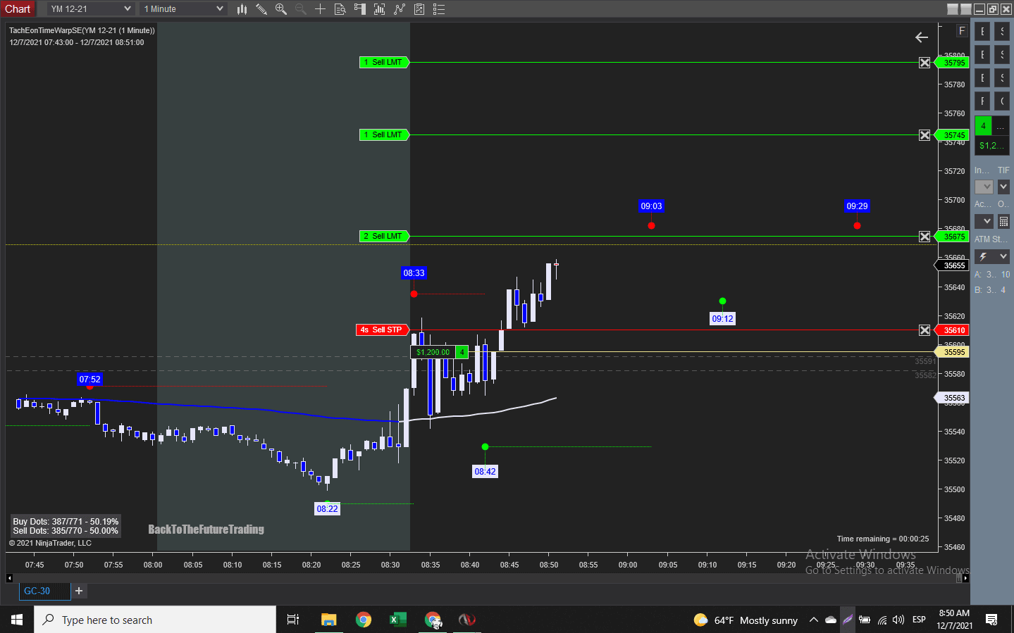The image size is (1014, 633).
Task: Expand the ATM Strategy dropdown
Action: coord(992,256)
